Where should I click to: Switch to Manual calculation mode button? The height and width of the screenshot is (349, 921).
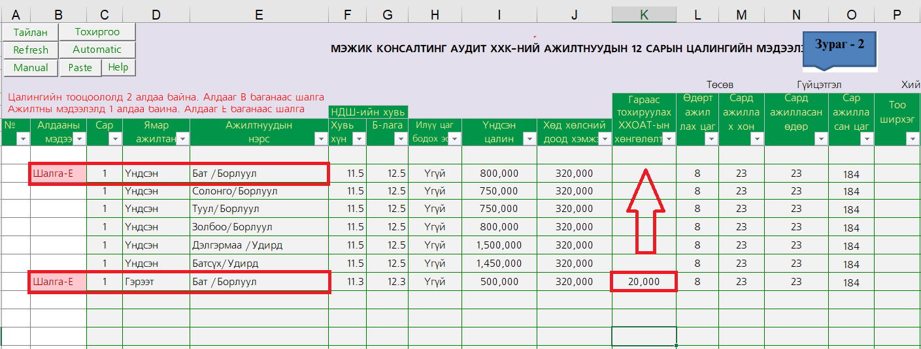pyautogui.click(x=30, y=67)
